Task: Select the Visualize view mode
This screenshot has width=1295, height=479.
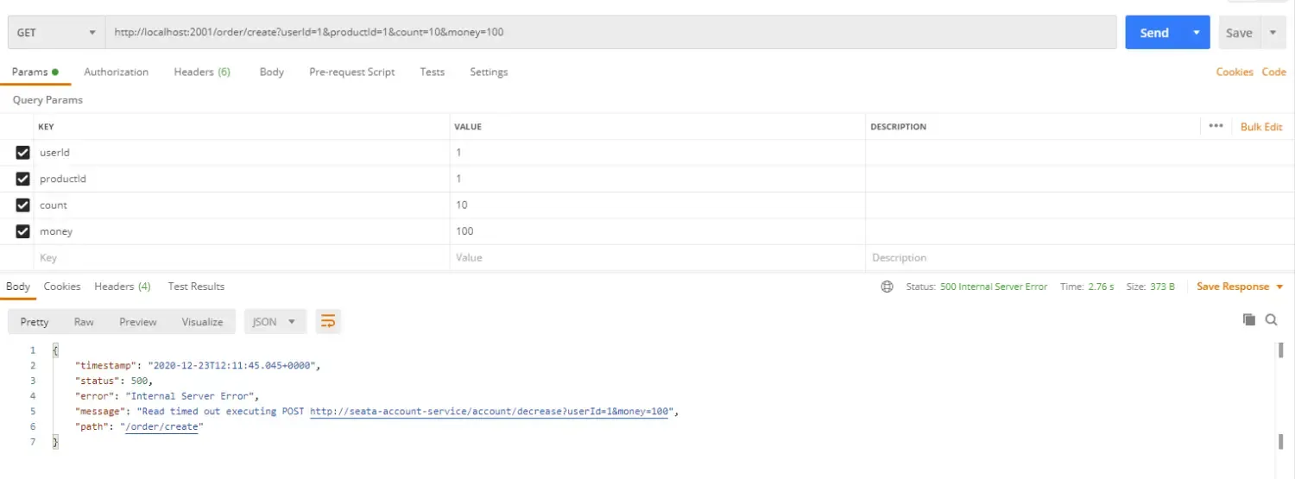Action: click(x=203, y=322)
